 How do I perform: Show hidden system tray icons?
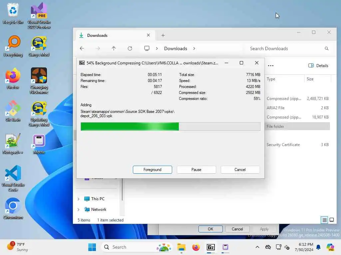coord(257,247)
